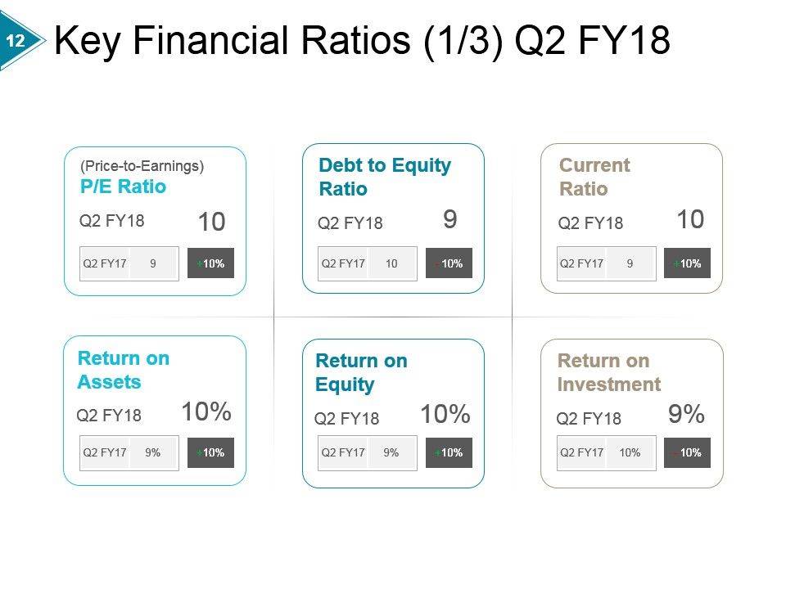The width and height of the screenshot is (786, 589).
Task: Click the slide number 12 arrow badge
Action: 20,40
